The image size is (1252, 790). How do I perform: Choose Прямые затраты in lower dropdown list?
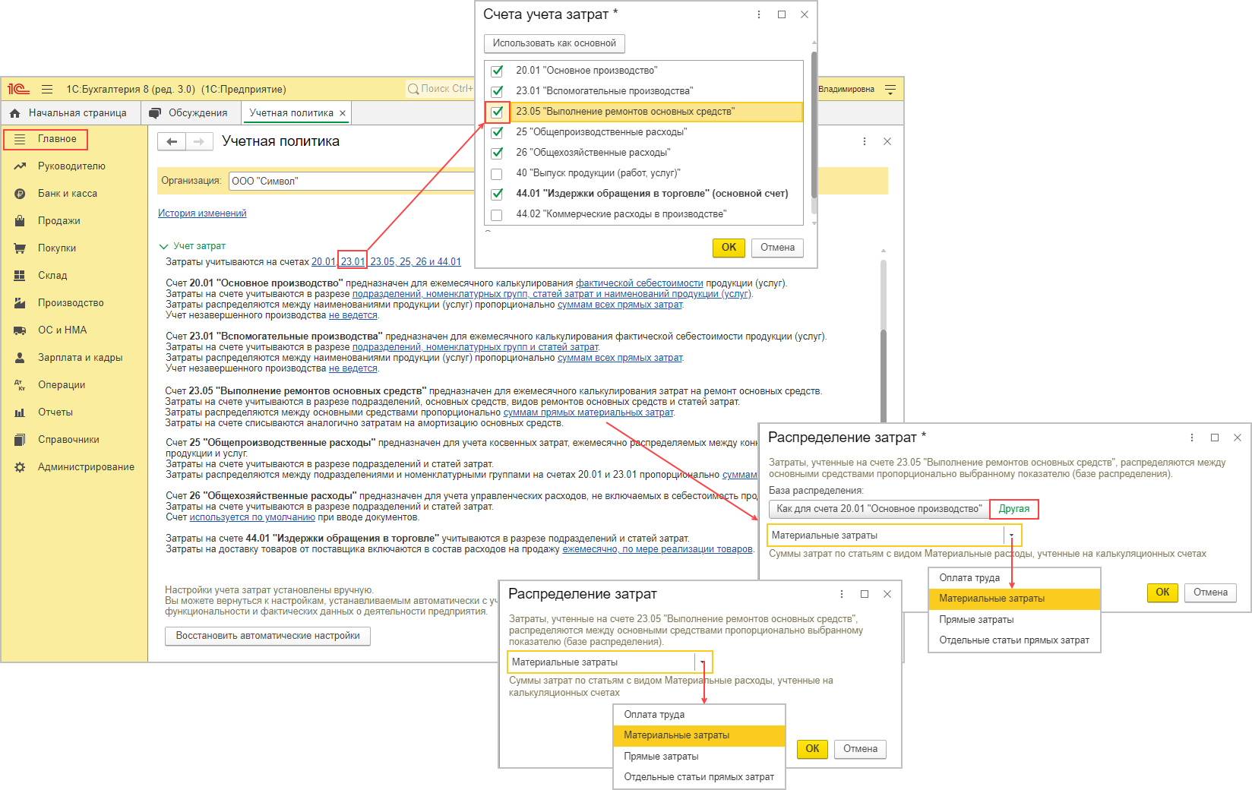pos(699,757)
